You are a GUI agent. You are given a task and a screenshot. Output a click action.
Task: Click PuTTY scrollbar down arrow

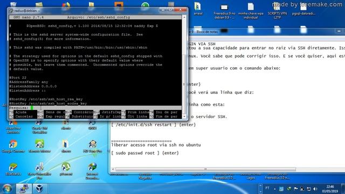(184, 116)
